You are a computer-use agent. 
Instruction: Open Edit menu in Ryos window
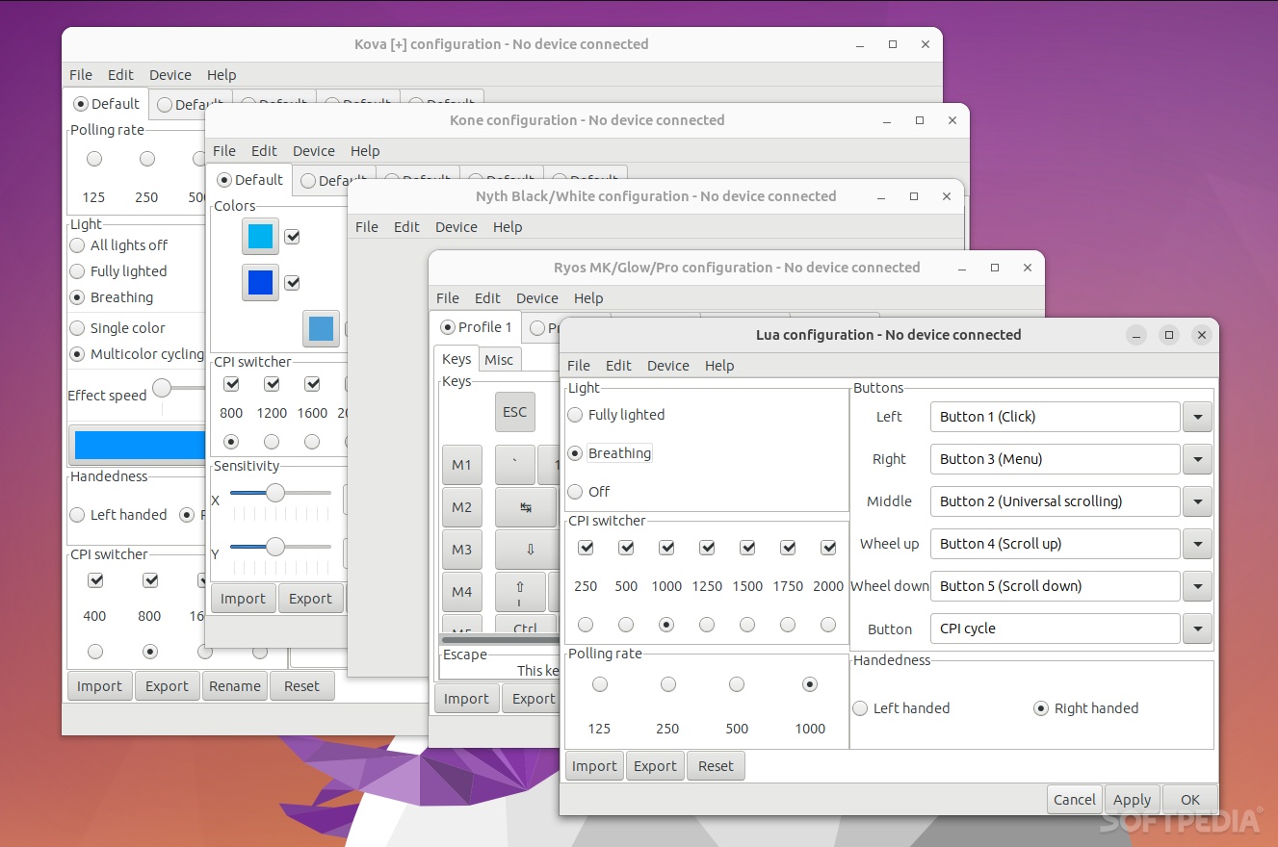click(488, 298)
